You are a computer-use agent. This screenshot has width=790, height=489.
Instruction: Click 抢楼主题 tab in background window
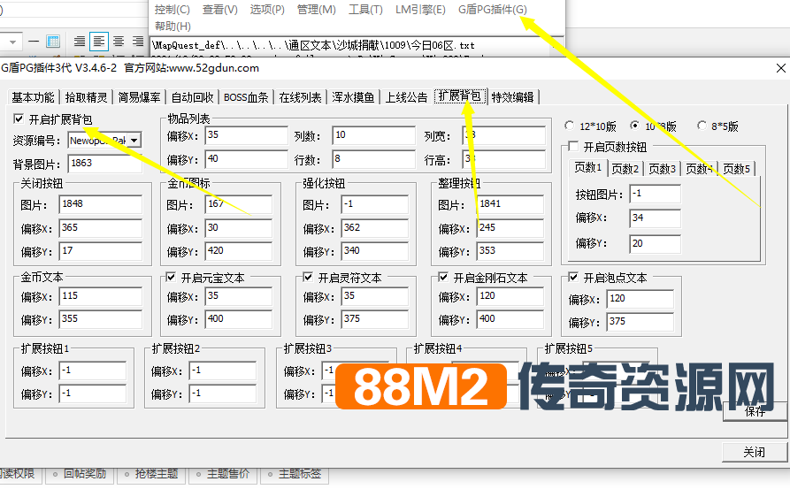[x=151, y=474]
